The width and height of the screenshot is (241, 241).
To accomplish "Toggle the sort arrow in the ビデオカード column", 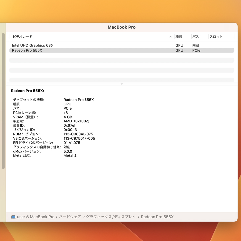I will [171, 37].
